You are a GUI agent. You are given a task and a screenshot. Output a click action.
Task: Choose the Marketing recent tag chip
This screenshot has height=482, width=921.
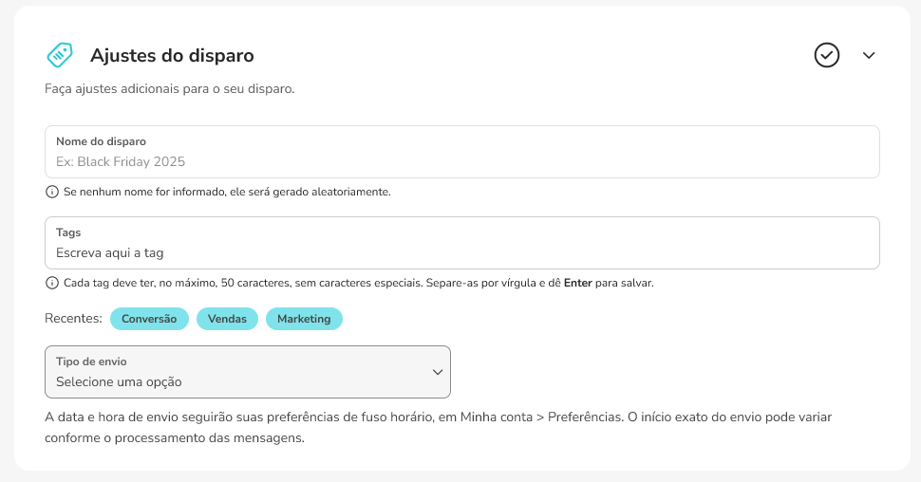[304, 319]
